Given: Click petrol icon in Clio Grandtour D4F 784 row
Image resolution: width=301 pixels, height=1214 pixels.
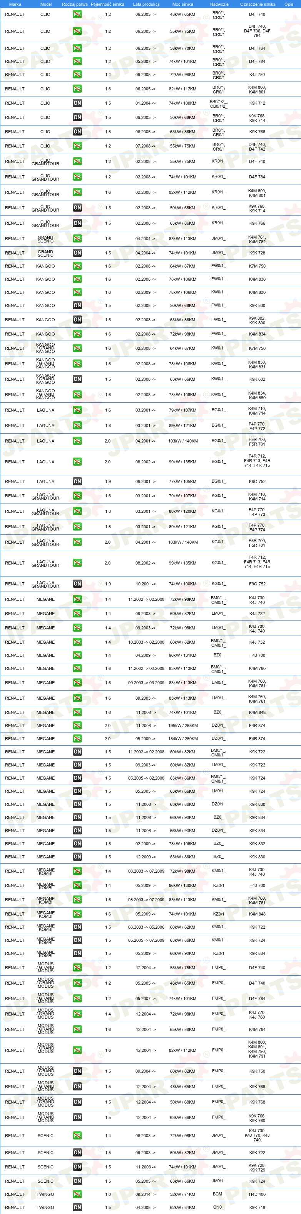Looking at the screenshot, I should [x=77, y=177].
